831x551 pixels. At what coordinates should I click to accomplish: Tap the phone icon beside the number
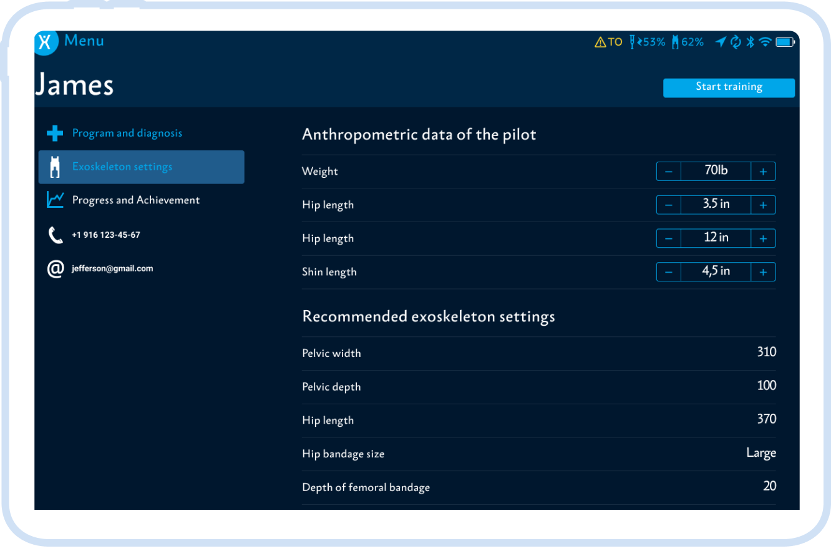tap(56, 235)
